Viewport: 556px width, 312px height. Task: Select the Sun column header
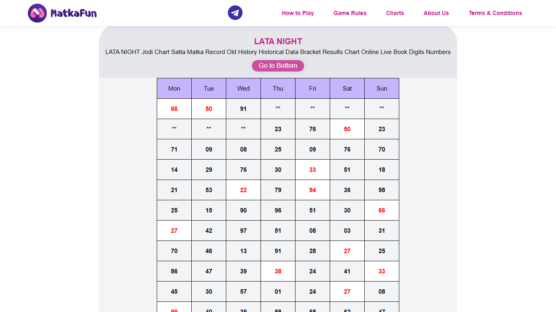pos(382,88)
